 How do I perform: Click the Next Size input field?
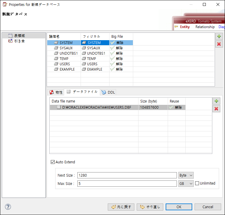click(127, 175)
